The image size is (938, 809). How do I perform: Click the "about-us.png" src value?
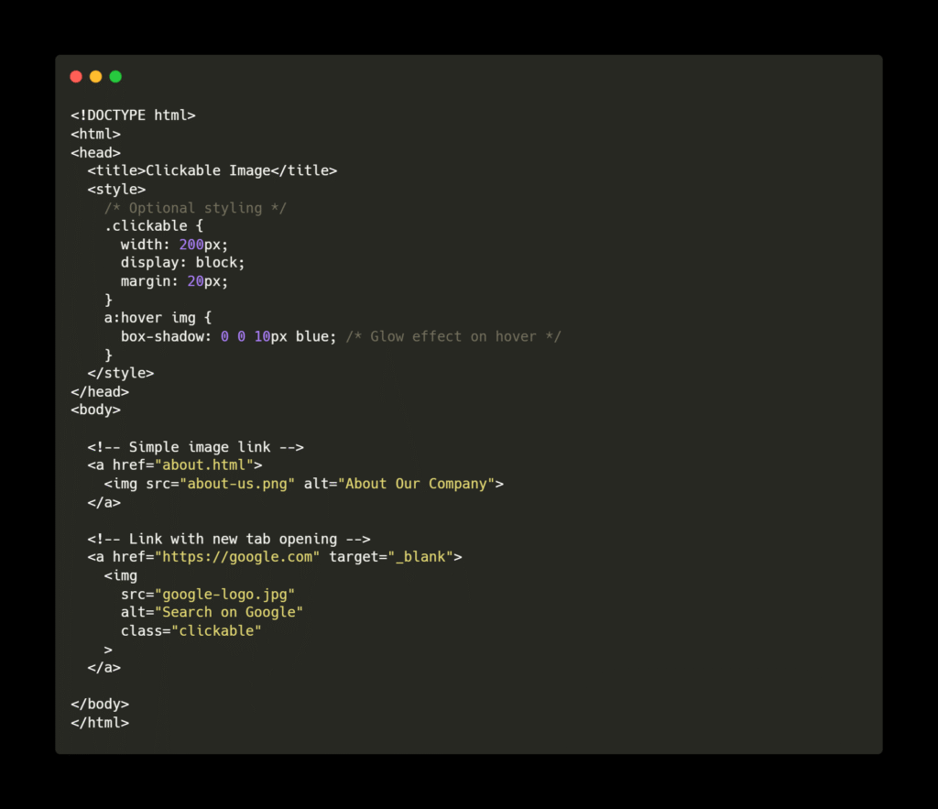(x=237, y=484)
